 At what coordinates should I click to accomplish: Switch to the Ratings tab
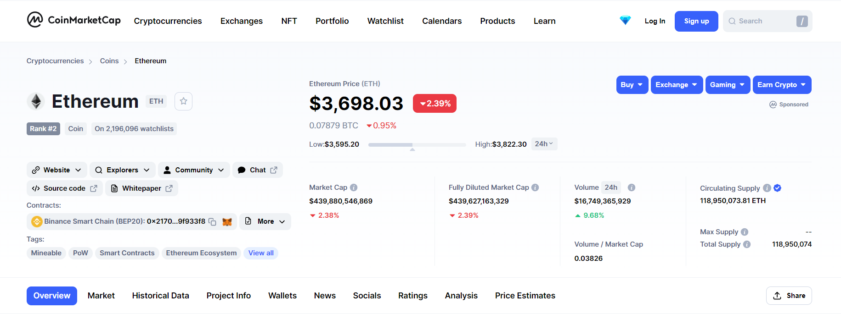click(412, 296)
